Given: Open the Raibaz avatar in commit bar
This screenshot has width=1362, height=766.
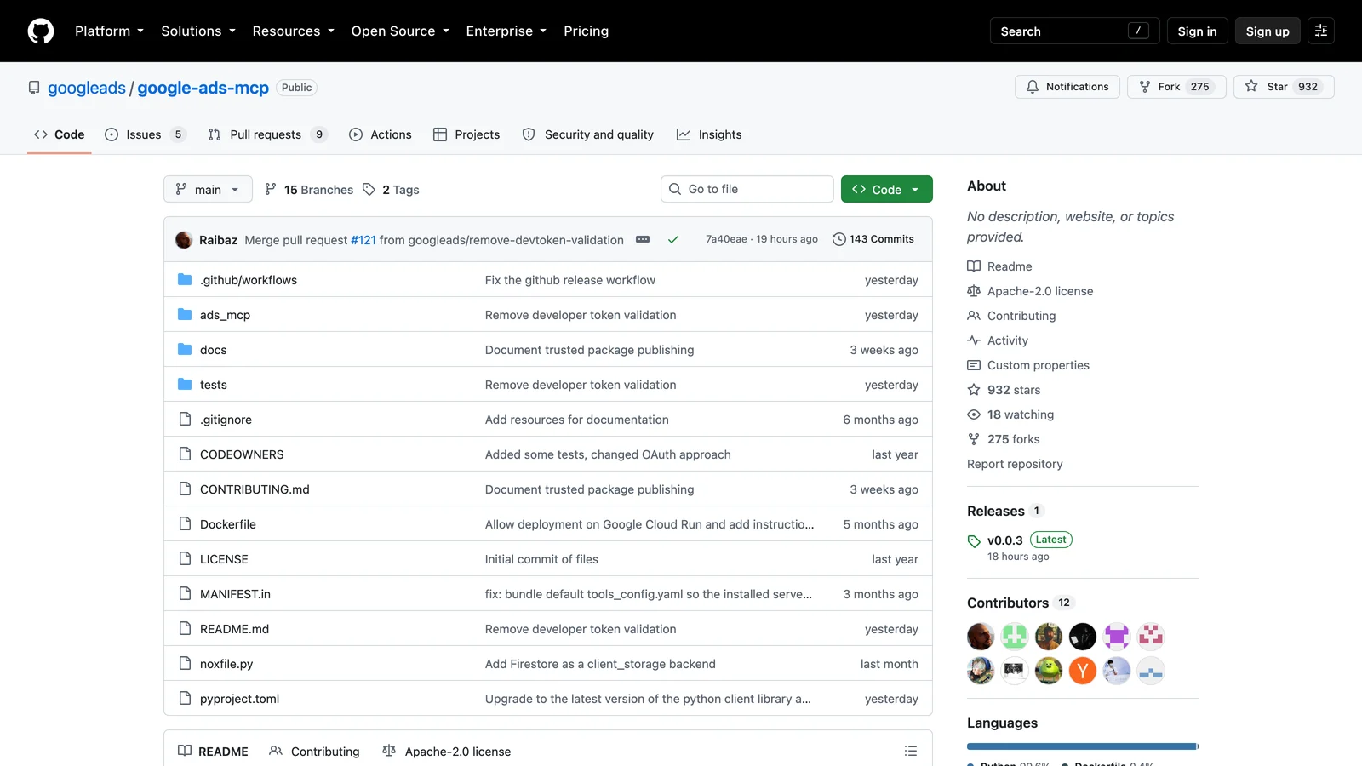Looking at the screenshot, I should (x=184, y=239).
